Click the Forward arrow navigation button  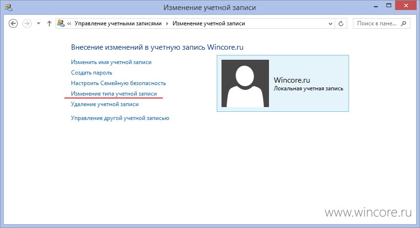tap(27, 23)
